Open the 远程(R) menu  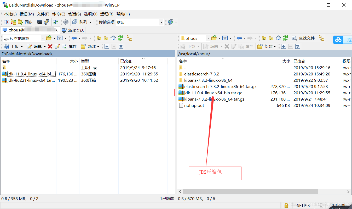(x=107, y=14)
